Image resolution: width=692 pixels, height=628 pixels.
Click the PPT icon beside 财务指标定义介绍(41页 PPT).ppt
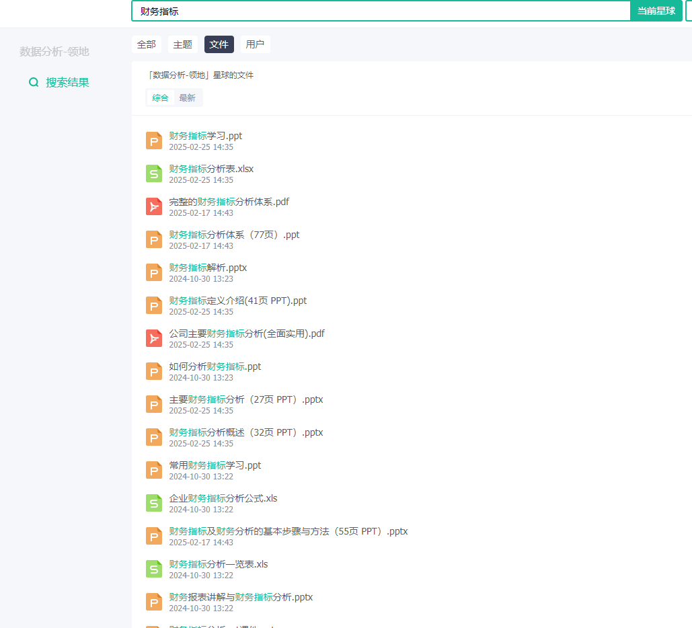tap(154, 305)
